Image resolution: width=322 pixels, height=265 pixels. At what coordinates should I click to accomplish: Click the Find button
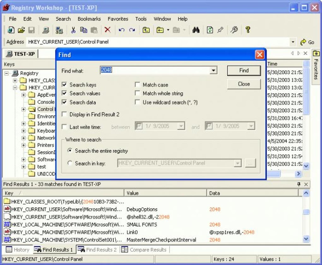click(x=244, y=70)
